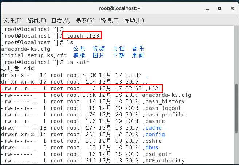The image size is (239, 165).
Task: Click the blue .dbus directory entry
Action: pos(150,147)
